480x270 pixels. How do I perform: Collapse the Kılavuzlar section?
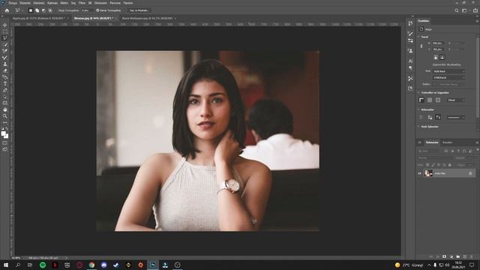pyautogui.click(x=418, y=109)
